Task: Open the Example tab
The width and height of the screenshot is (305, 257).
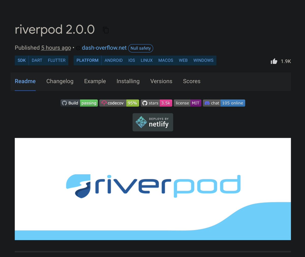Action: tap(95, 81)
